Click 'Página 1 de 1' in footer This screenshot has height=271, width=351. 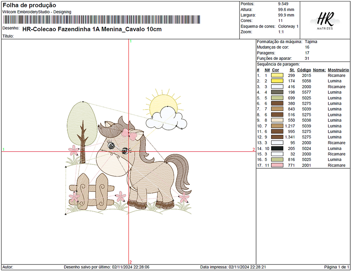(336, 267)
